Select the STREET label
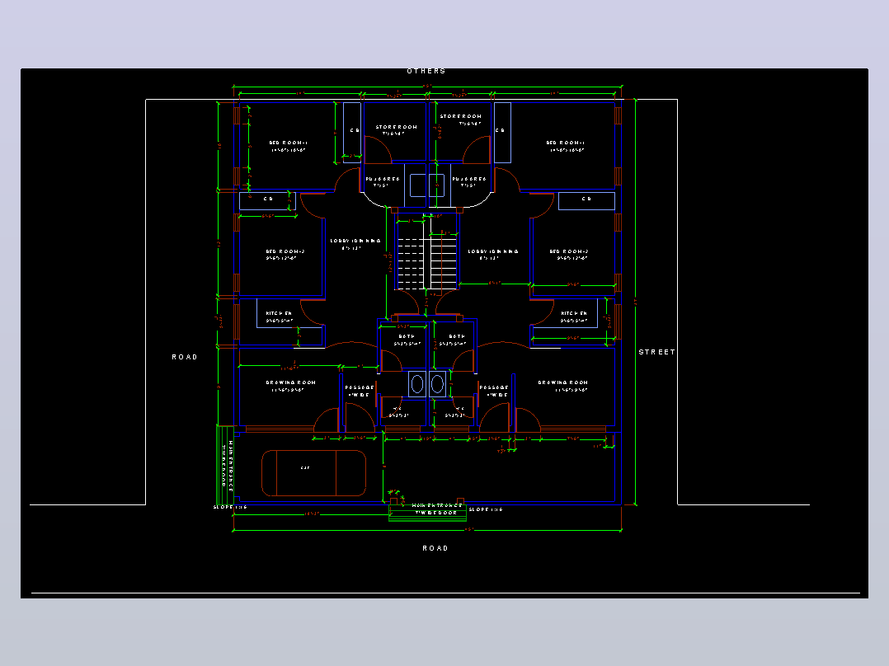Screen dimensions: 889x666 coord(657,352)
